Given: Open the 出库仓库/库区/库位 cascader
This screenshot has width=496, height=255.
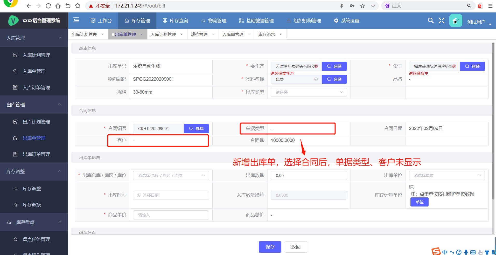Looking at the screenshot, I should (171, 175).
